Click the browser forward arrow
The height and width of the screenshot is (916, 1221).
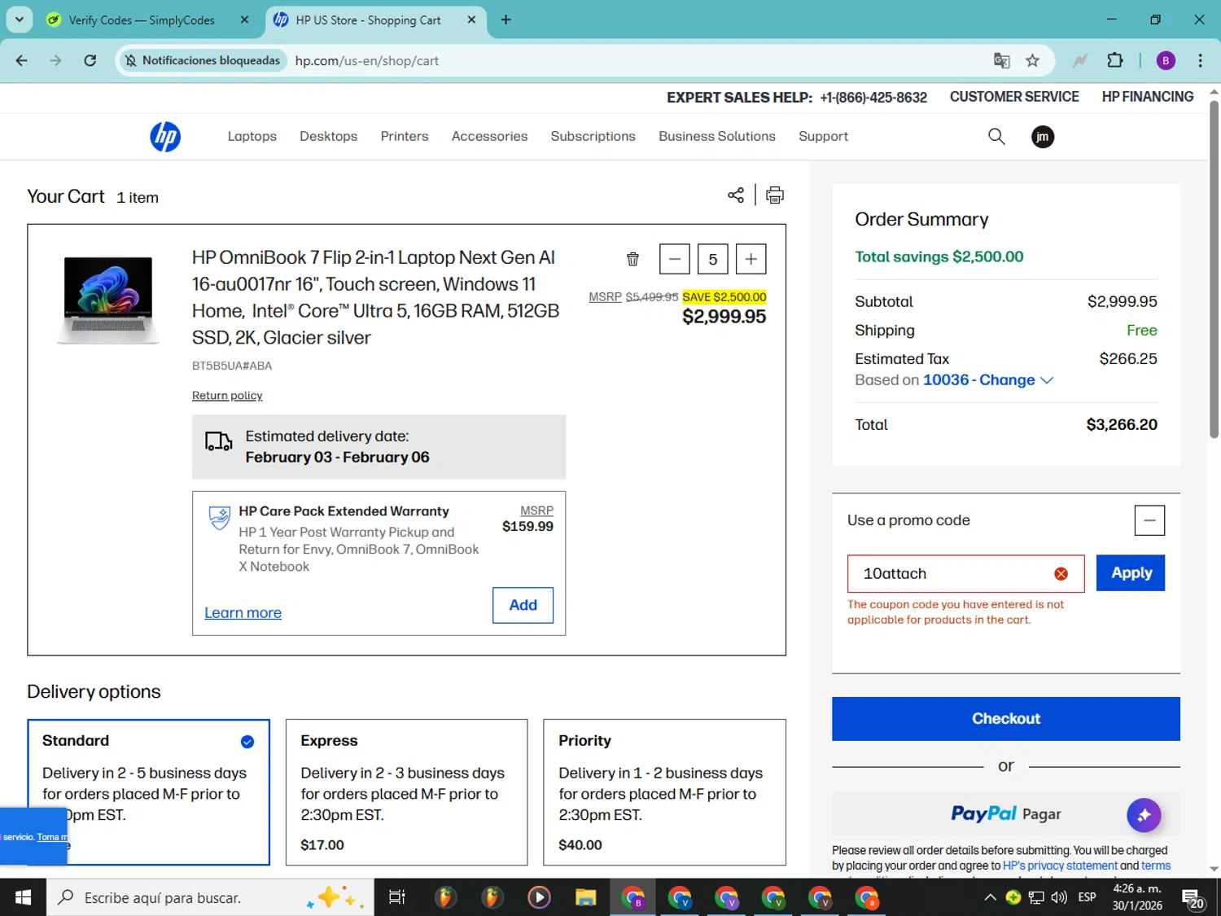[55, 60]
